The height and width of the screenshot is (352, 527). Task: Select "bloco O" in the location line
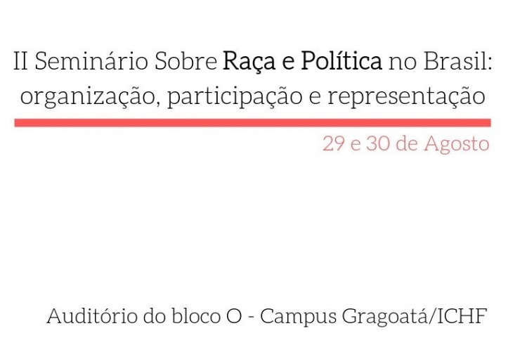pos(207,316)
